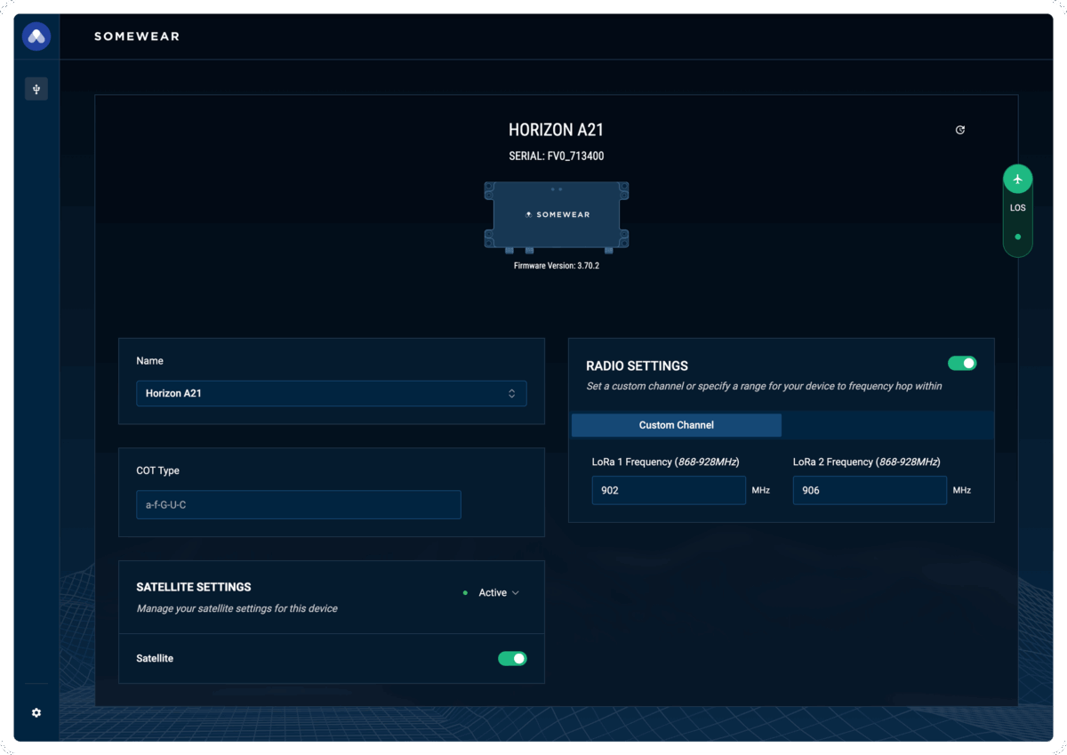This screenshot has height=755, width=1067.
Task: Click the empty tab next to Custom Channel
Action: pyautogui.click(x=887, y=425)
